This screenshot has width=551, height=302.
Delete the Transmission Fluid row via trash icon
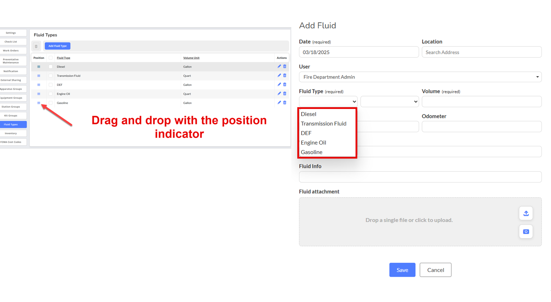(285, 76)
